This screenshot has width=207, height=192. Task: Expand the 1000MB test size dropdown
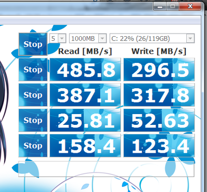pos(87,38)
